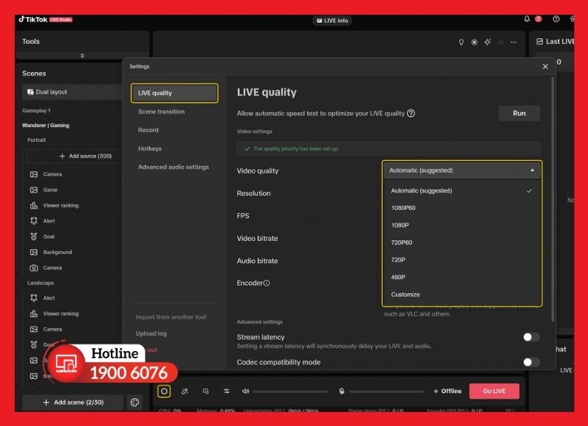Open the notifications bell
This screenshot has width=588, height=426.
pos(527,19)
